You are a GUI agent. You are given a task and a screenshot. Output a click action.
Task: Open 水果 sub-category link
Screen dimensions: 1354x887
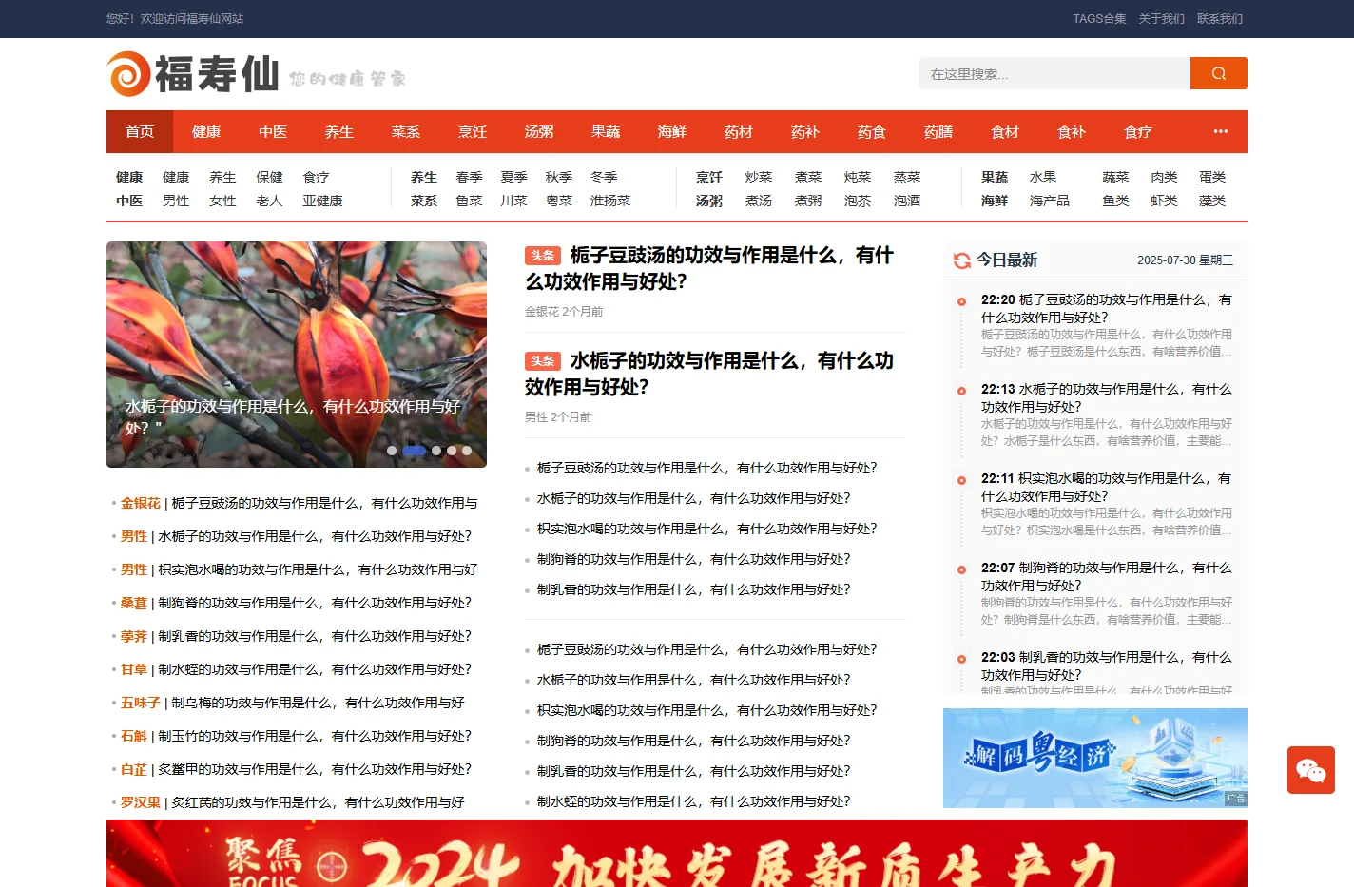point(1043,177)
